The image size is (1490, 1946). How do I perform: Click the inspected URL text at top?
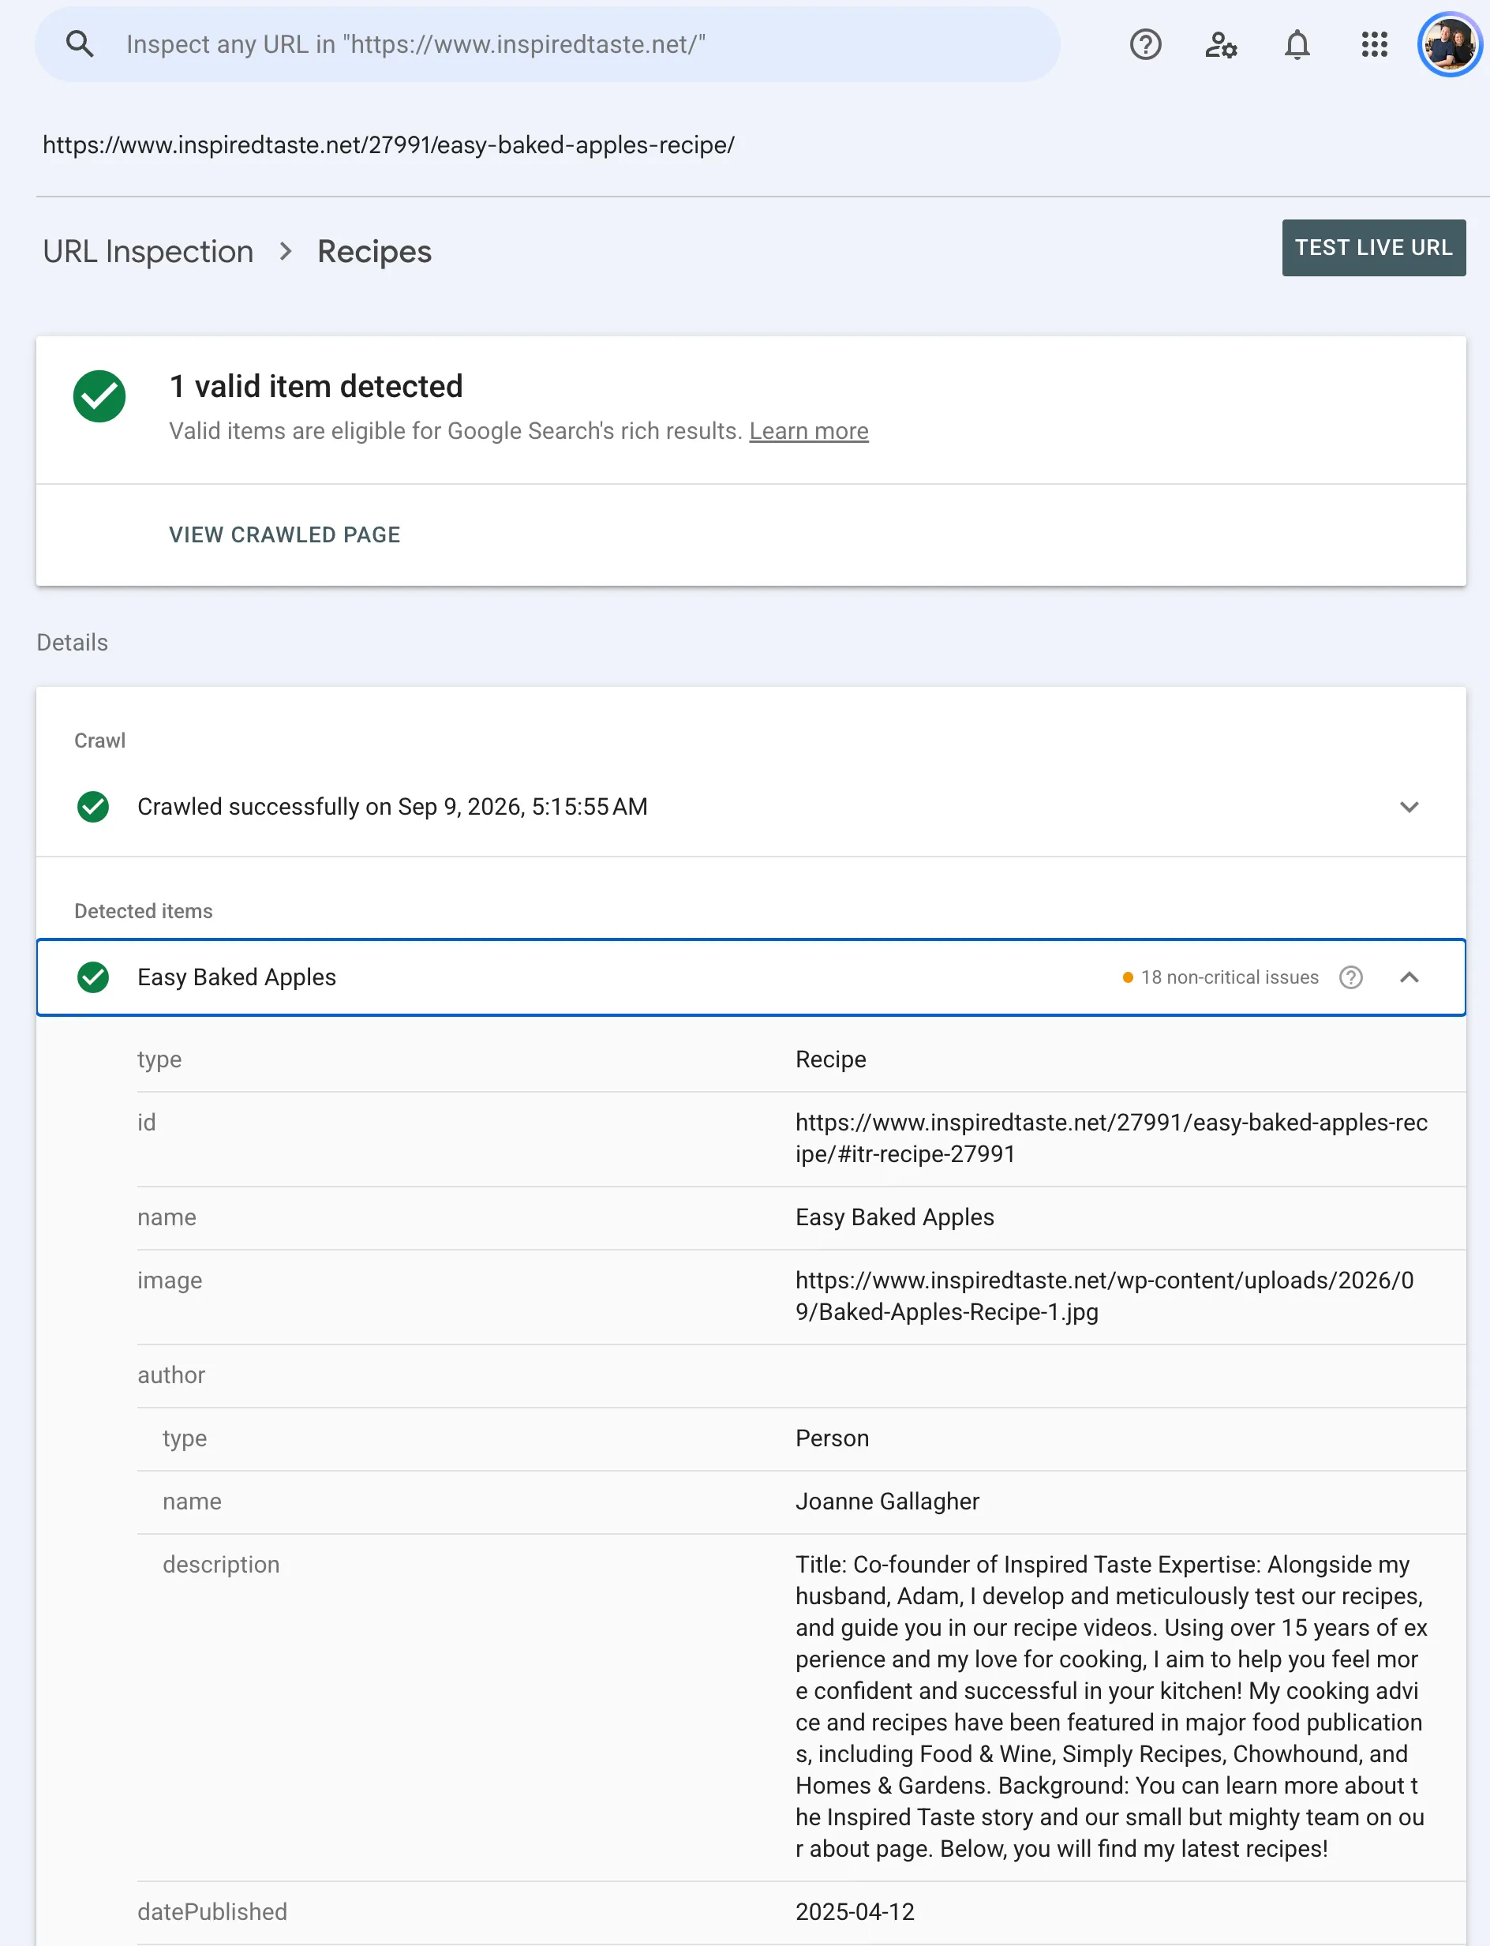(388, 144)
